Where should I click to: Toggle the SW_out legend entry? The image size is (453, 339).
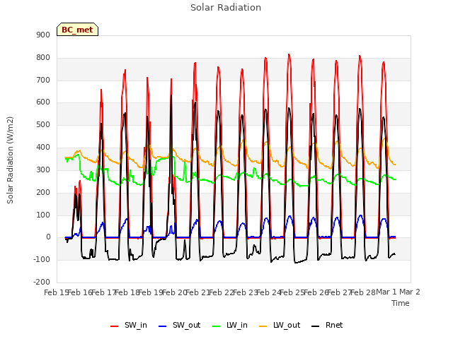tap(179, 325)
